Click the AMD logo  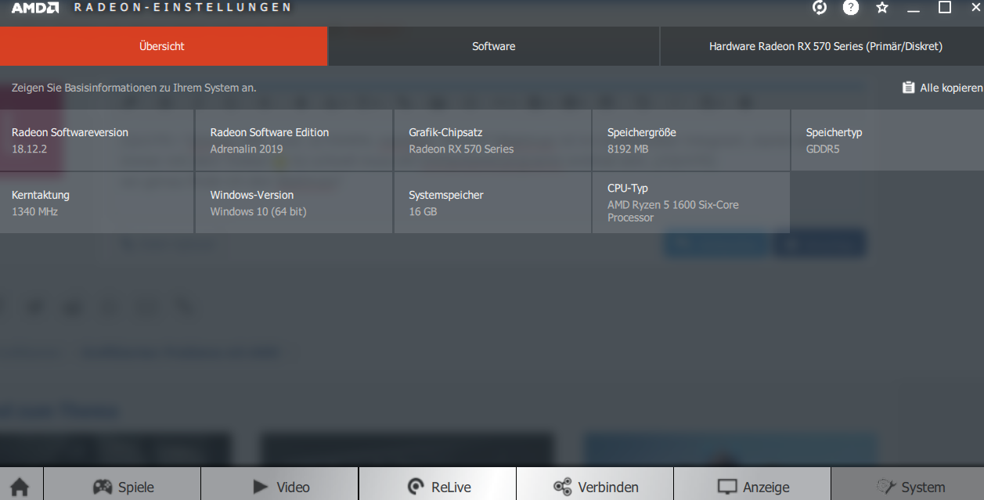(34, 8)
